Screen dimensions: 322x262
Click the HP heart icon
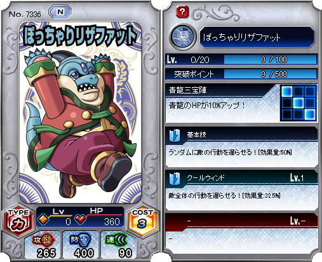81,219
